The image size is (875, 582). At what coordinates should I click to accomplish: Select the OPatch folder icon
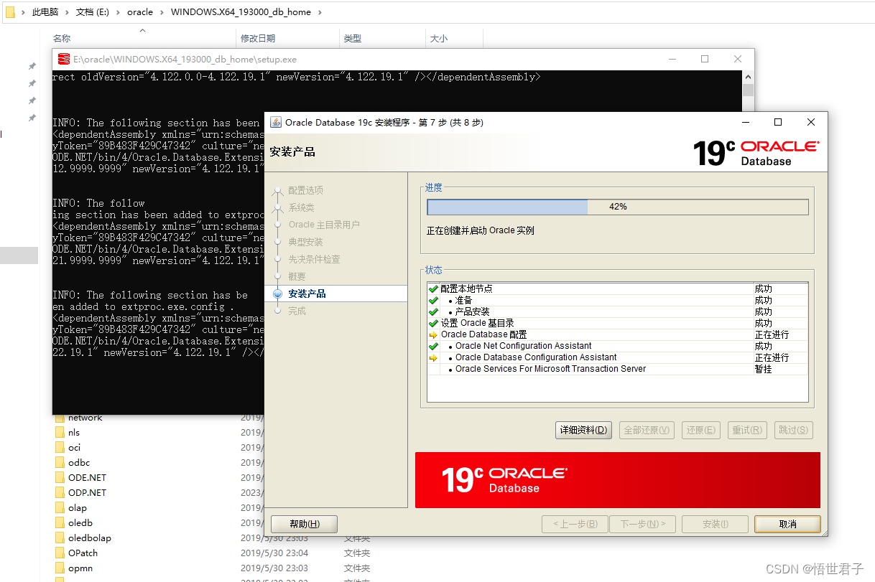click(60, 553)
